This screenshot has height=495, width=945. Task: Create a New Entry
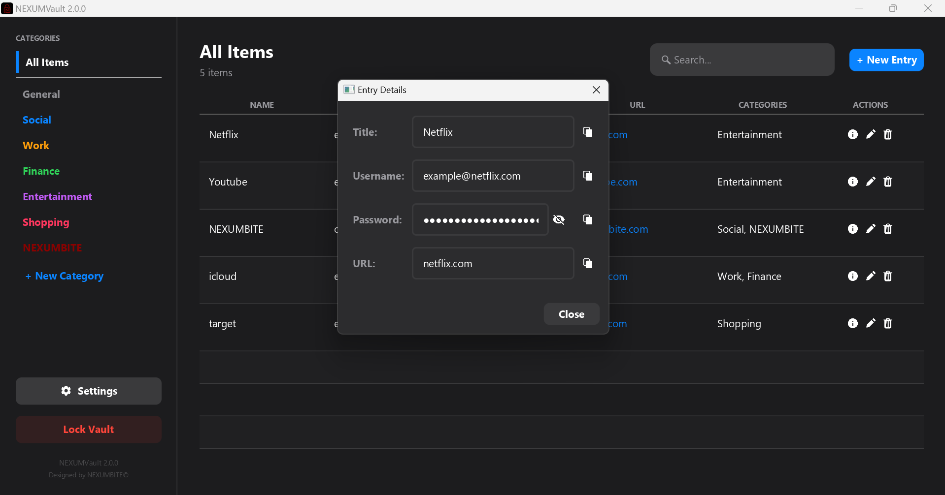[x=886, y=60]
